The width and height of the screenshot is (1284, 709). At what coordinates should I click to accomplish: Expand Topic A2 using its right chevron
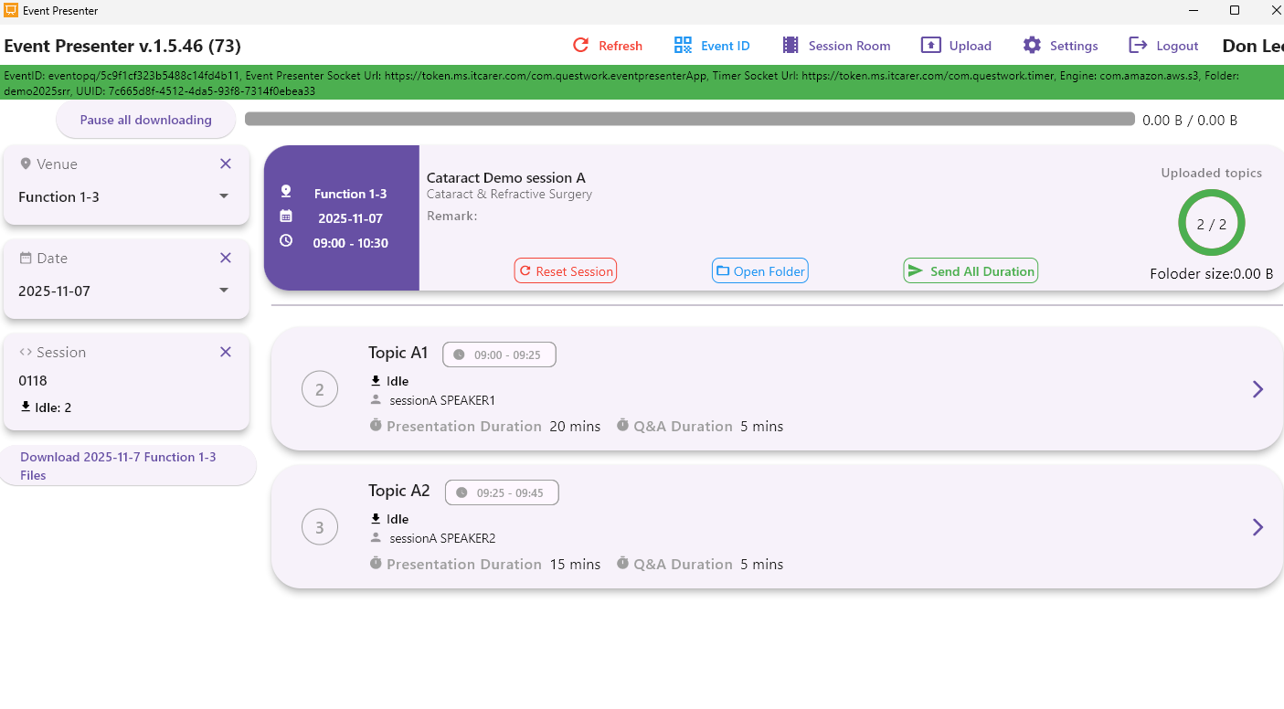(1257, 527)
